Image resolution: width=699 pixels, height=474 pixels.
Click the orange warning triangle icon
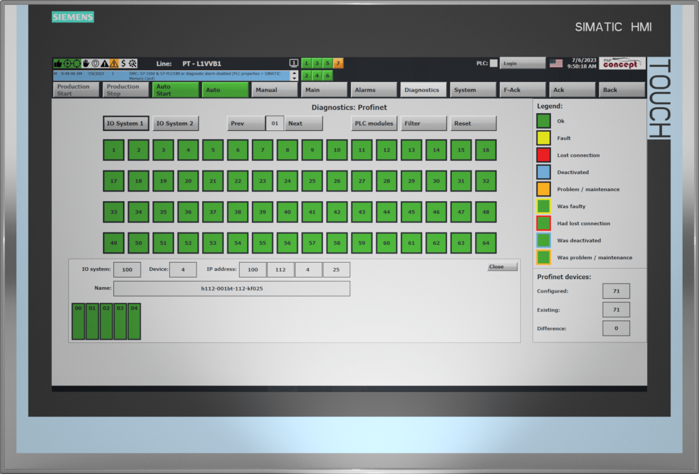pyautogui.click(x=114, y=63)
